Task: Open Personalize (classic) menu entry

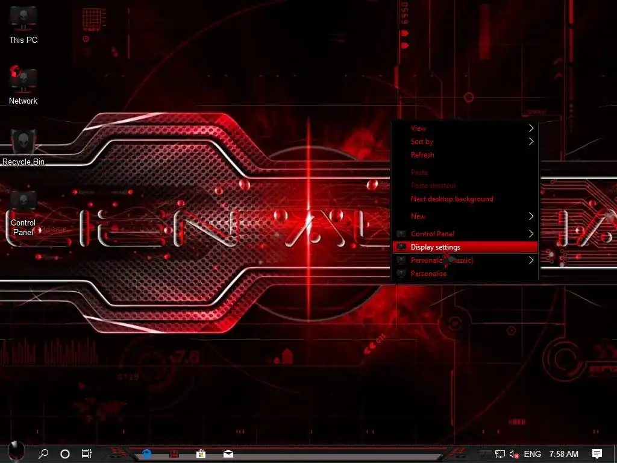Action: point(465,260)
